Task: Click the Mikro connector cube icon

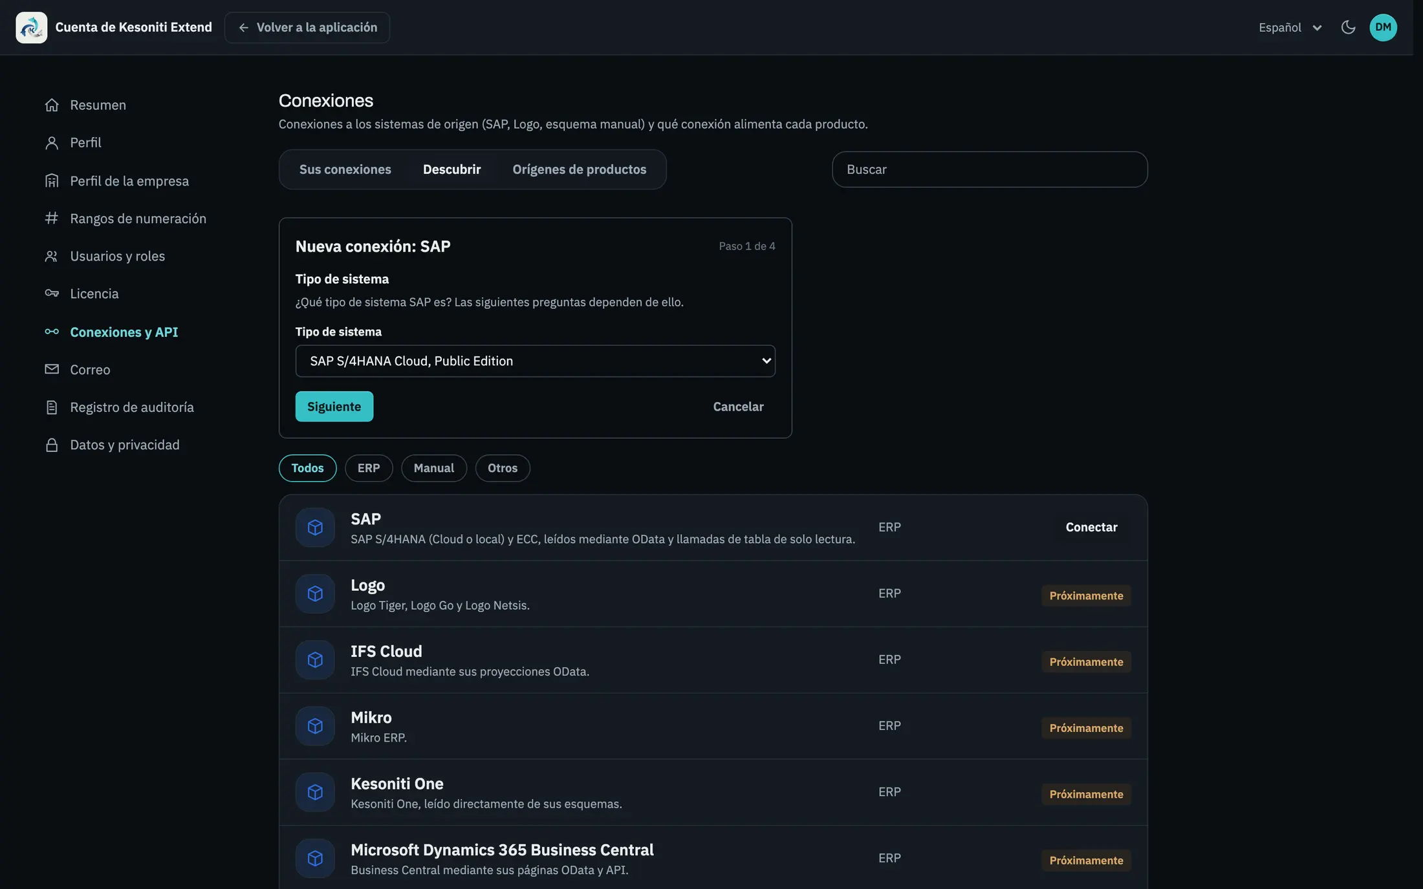Action: click(315, 726)
